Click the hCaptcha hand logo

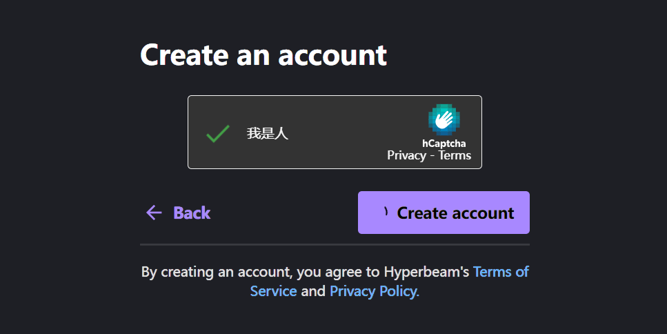coord(444,119)
